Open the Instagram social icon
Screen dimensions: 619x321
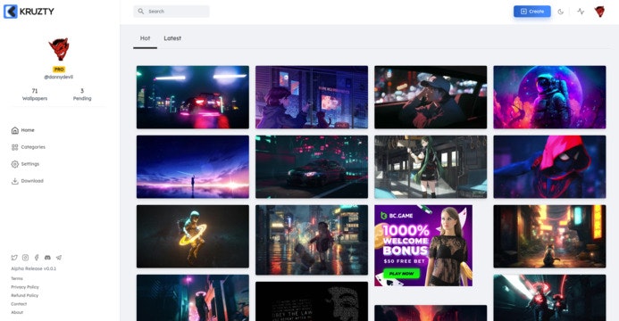(x=25, y=258)
